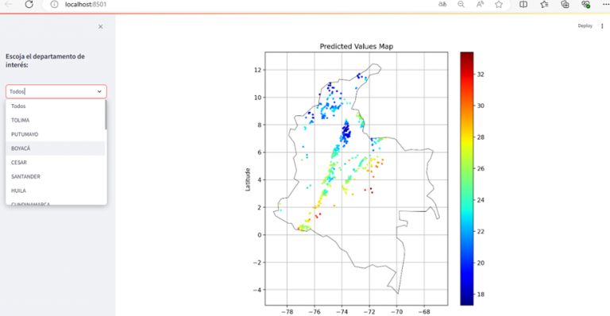Click the zoom out magnifier icon
The width and height of the screenshot is (610, 316).
461,4
